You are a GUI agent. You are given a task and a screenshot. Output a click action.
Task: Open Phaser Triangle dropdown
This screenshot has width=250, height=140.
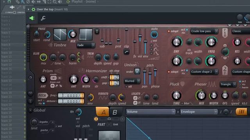pos(228,84)
